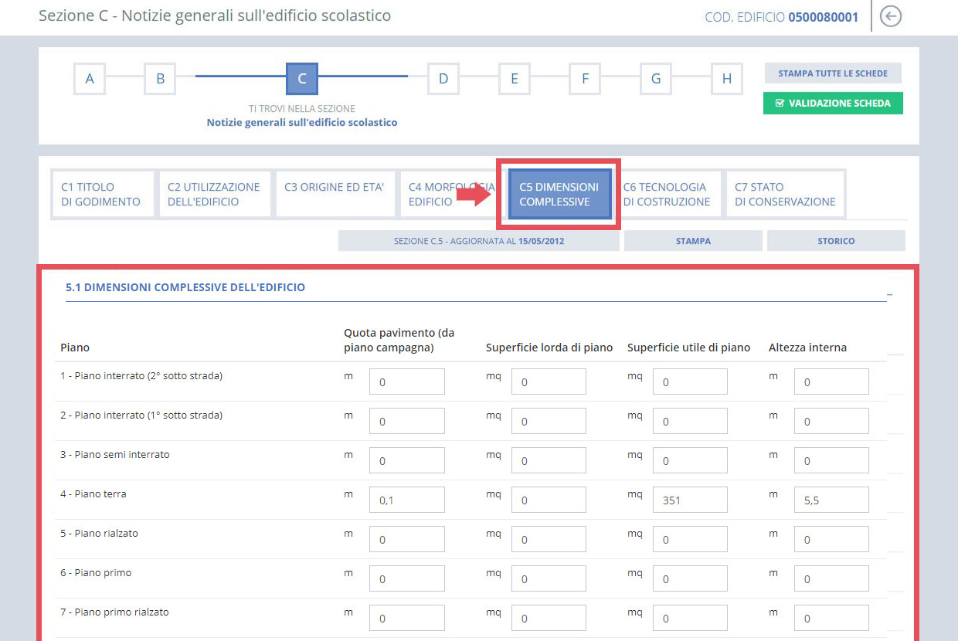The height and width of the screenshot is (641, 958).
Task: Select section node A in the progress stepper
Action: [x=89, y=78]
